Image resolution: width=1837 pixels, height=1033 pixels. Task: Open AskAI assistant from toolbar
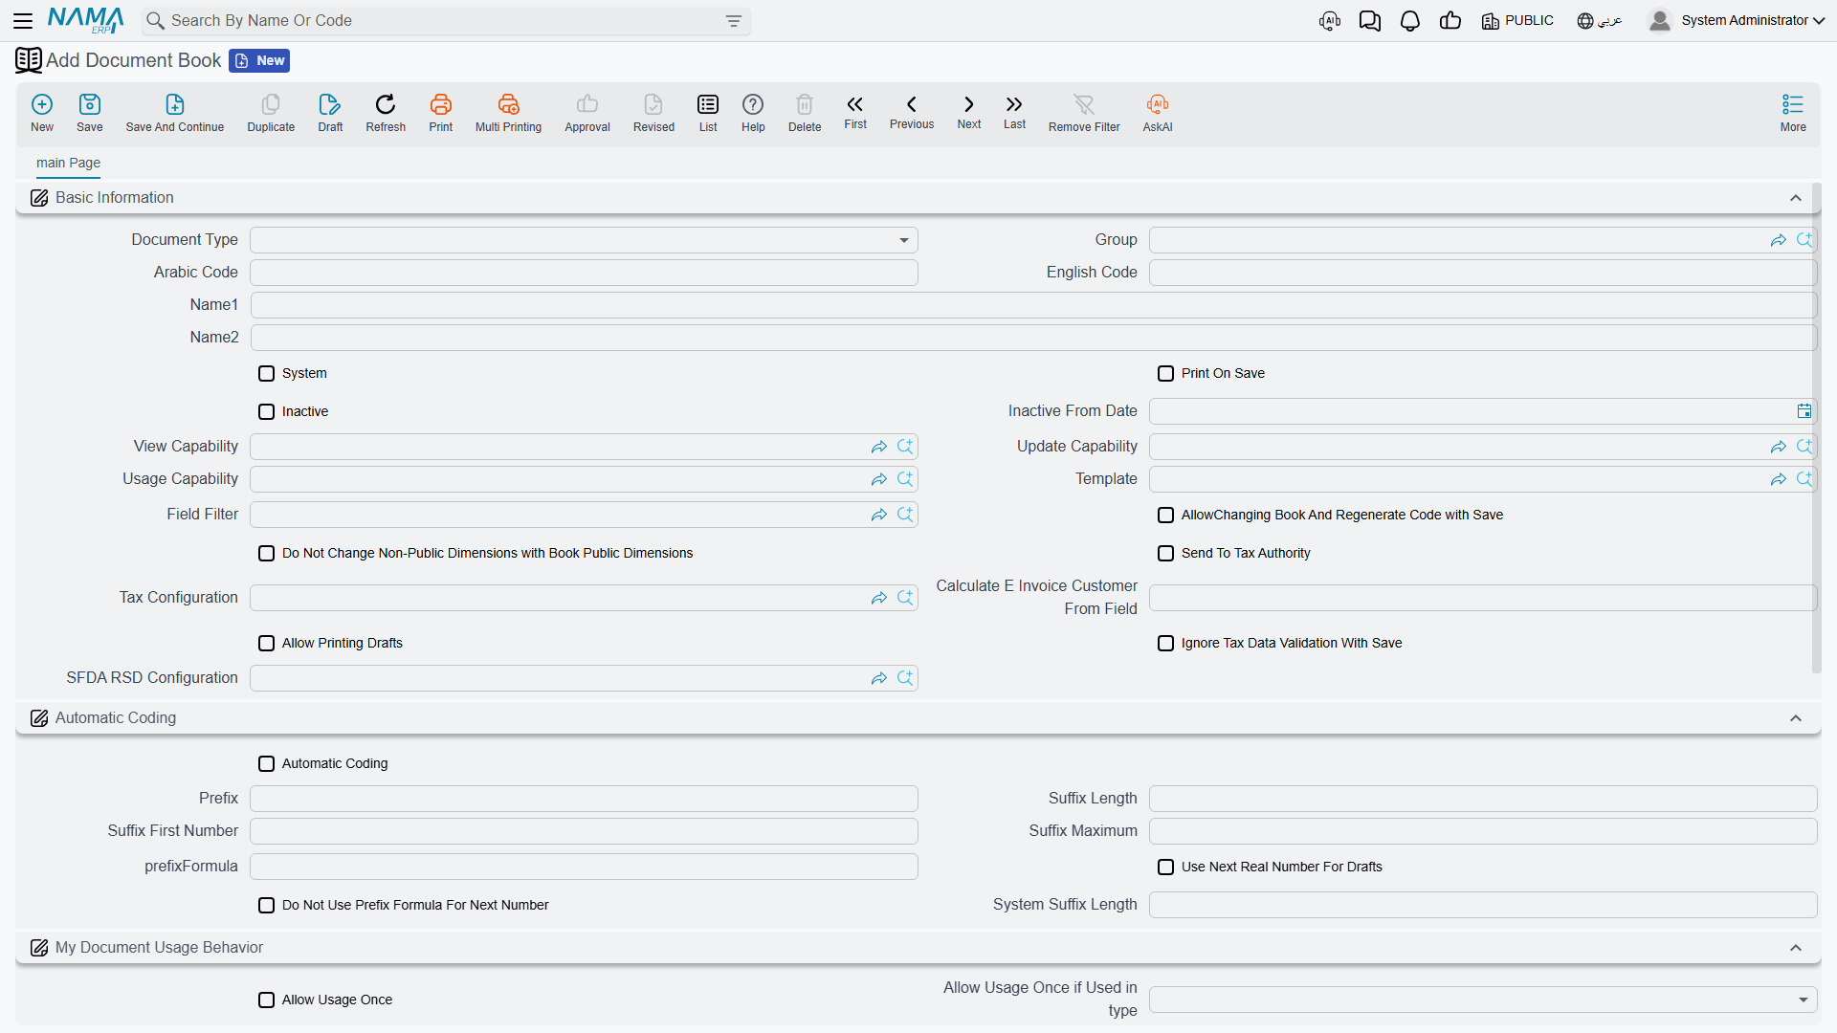point(1158,112)
